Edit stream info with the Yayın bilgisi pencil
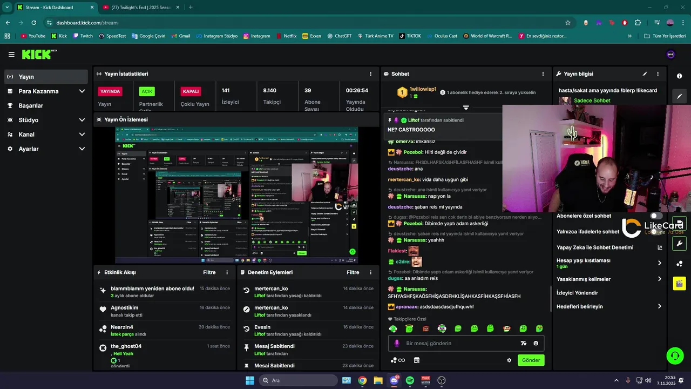This screenshot has width=691, height=389. click(645, 74)
